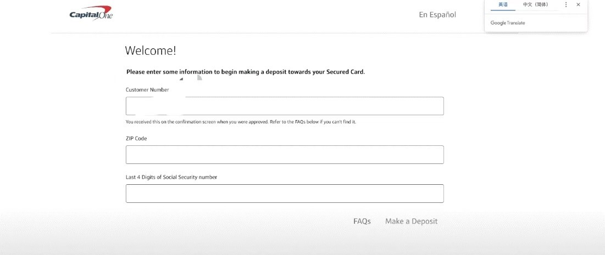Select the Last 4 Digits of SSN field

point(285,194)
